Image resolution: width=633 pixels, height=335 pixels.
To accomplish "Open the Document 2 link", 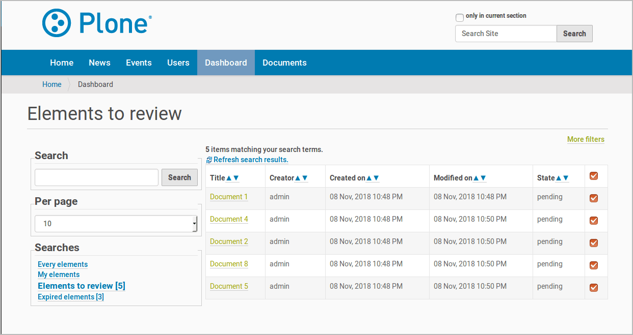I will 229,241.
